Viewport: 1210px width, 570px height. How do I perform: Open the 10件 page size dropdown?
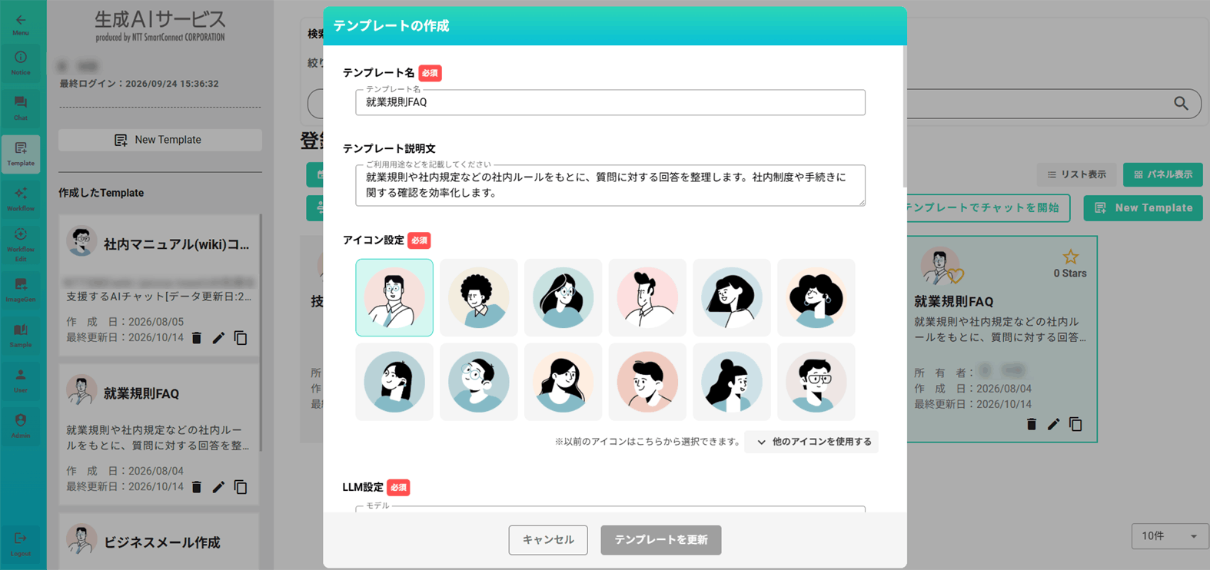click(x=1169, y=536)
